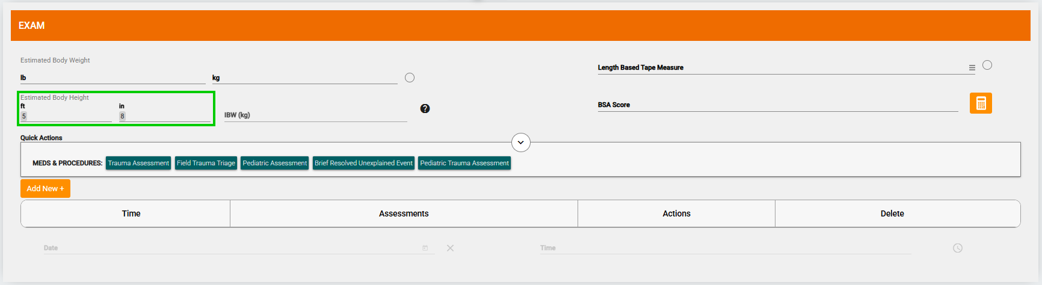This screenshot has height=285, width=1042.
Task: Click the Time column header
Action: 131,213
